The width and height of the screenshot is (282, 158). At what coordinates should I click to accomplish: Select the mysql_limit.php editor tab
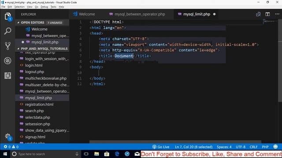click(x=197, y=14)
